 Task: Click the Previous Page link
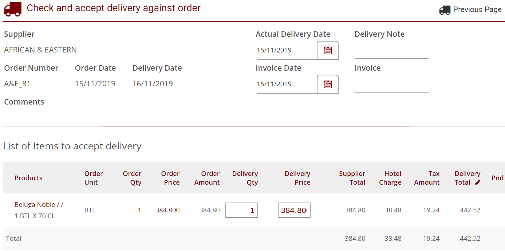pos(477,9)
